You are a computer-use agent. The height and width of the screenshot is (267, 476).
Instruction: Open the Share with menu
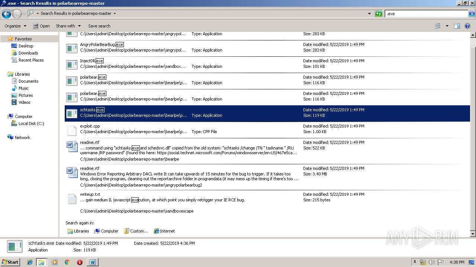[68, 26]
